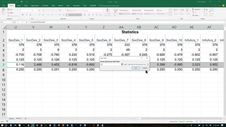The height and width of the screenshot is (127, 226).
Task: Add a new sheet with plus button
Action: [x=25, y=119]
